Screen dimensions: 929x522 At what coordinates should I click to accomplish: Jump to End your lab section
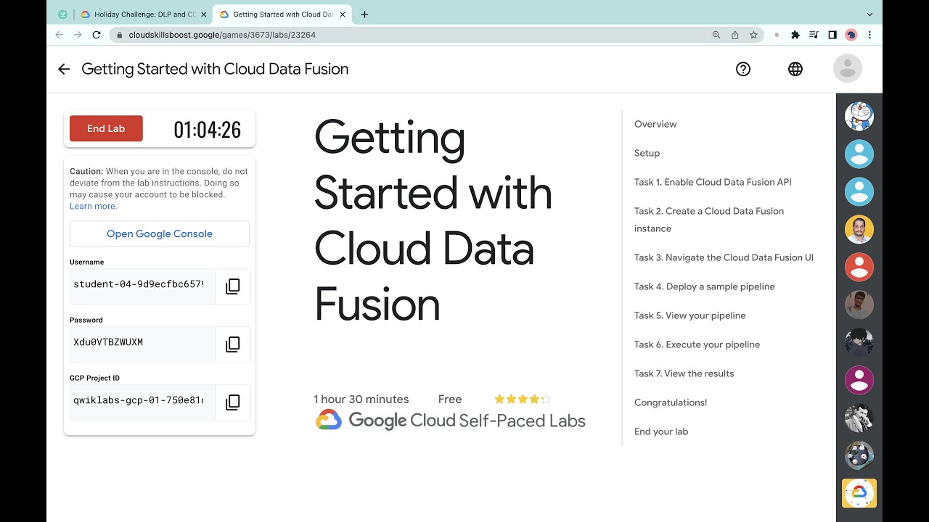pyautogui.click(x=661, y=431)
